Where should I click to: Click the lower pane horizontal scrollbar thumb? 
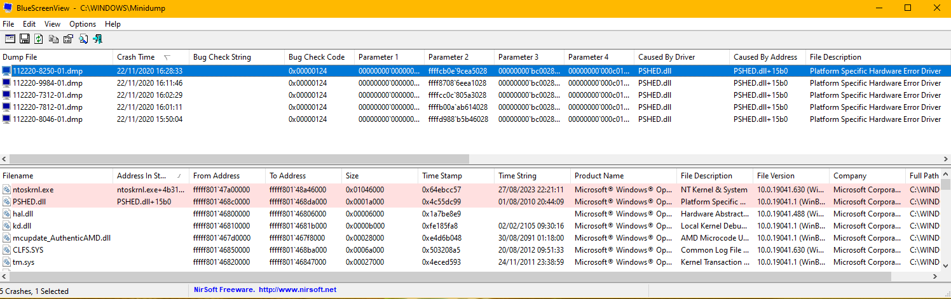click(x=451, y=277)
